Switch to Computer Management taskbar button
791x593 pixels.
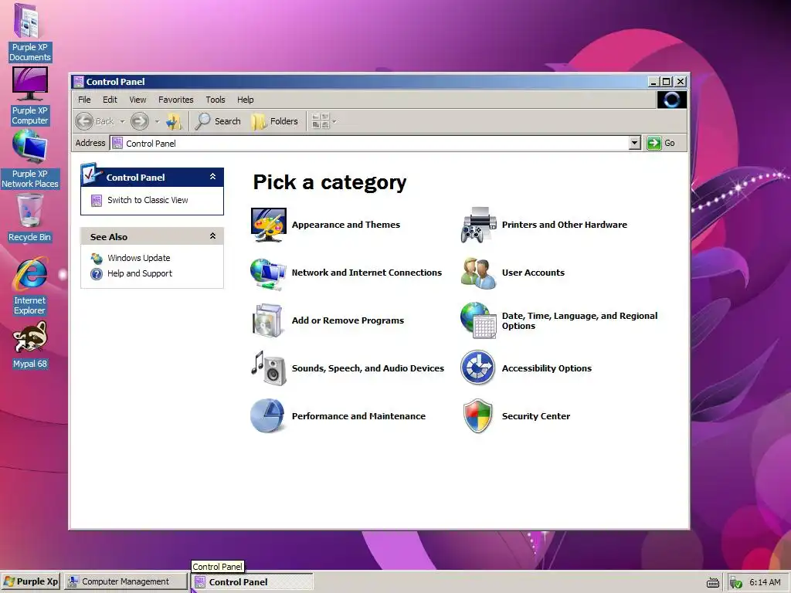pyautogui.click(x=125, y=582)
